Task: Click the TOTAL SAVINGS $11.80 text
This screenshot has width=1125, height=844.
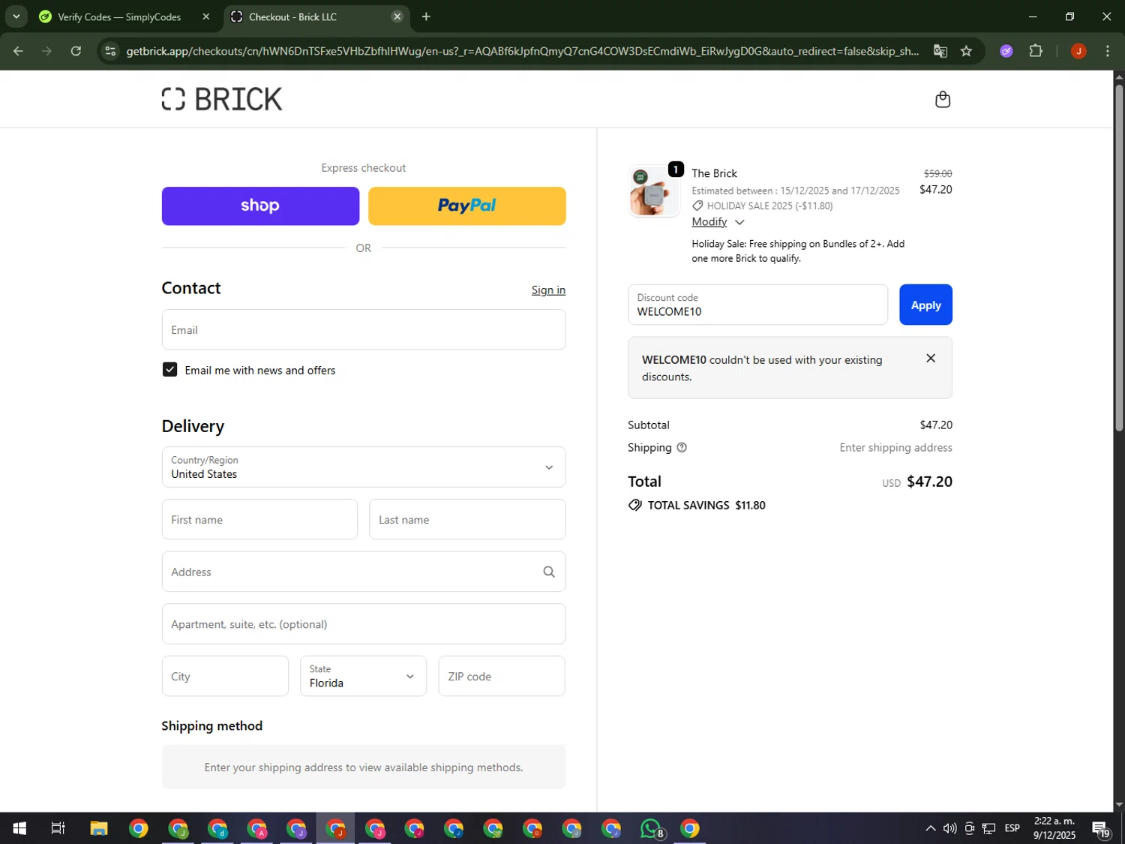Action: point(706,506)
